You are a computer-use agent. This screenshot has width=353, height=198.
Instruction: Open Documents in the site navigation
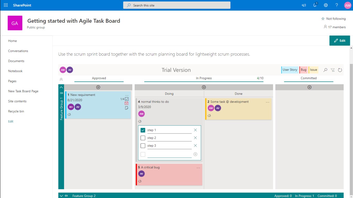(x=16, y=61)
